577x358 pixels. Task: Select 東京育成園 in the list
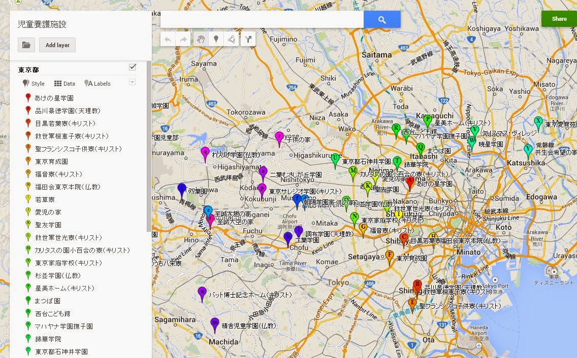tap(51, 161)
